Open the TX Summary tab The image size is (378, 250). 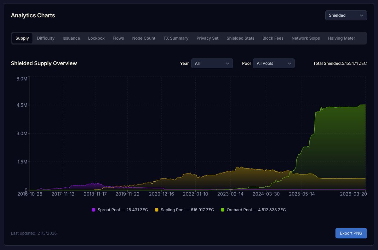(176, 38)
